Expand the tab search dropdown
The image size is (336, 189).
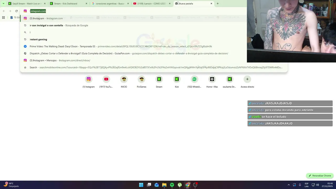pyautogui.click(x=3, y=3)
